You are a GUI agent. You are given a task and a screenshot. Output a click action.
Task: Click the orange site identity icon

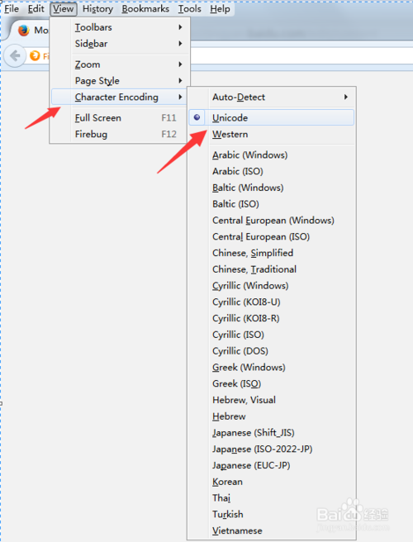coord(35,55)
